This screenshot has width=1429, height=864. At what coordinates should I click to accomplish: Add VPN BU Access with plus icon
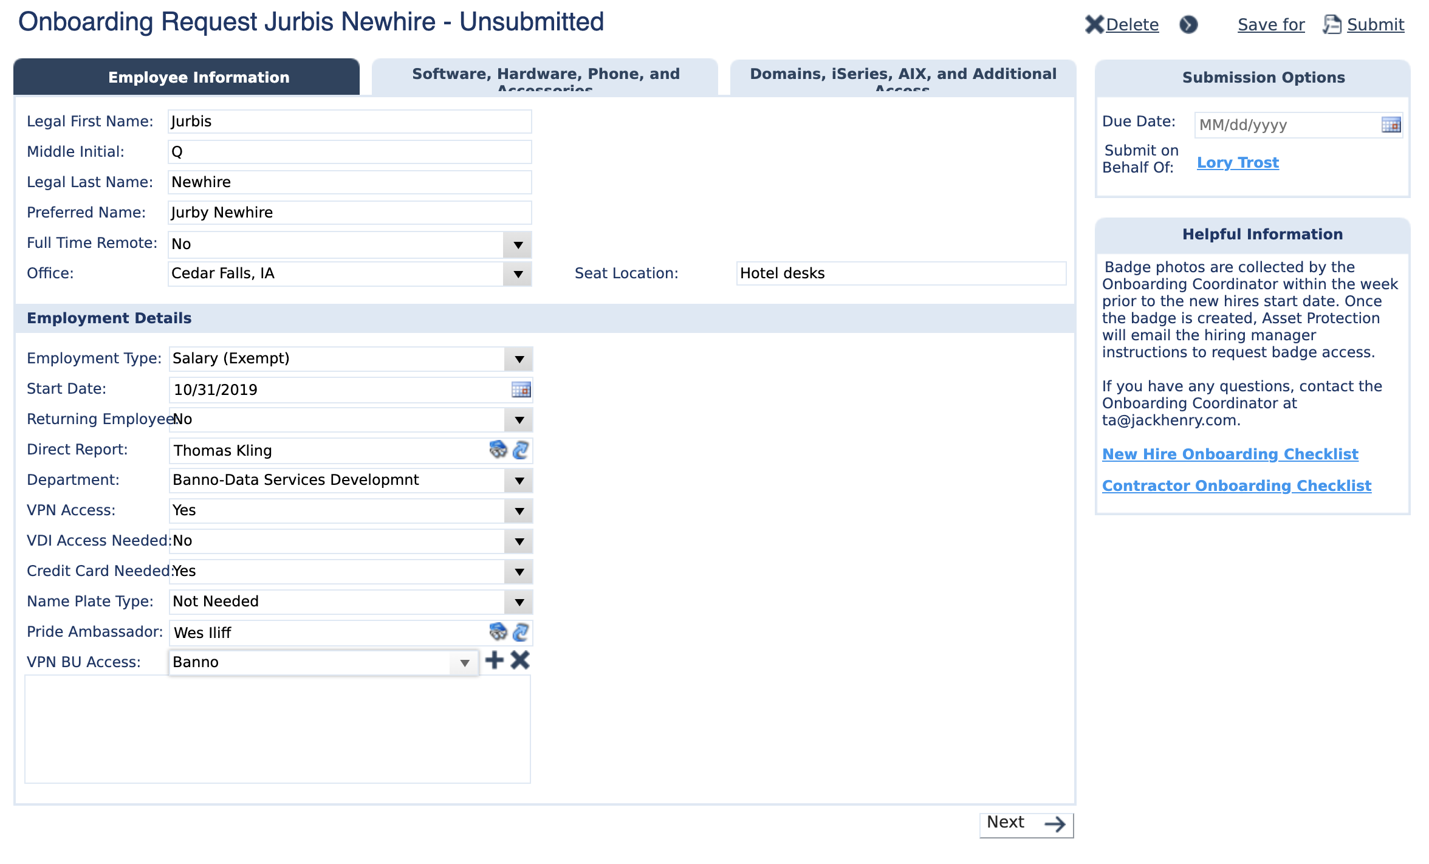coord(495,660)
